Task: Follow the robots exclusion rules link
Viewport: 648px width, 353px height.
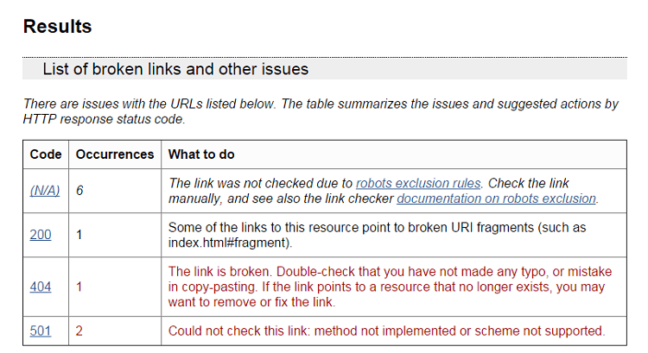Action: coord(418,183)
